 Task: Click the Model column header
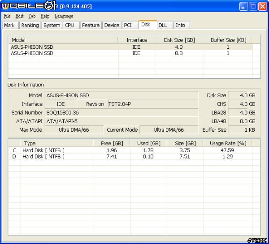click(63, 40)
